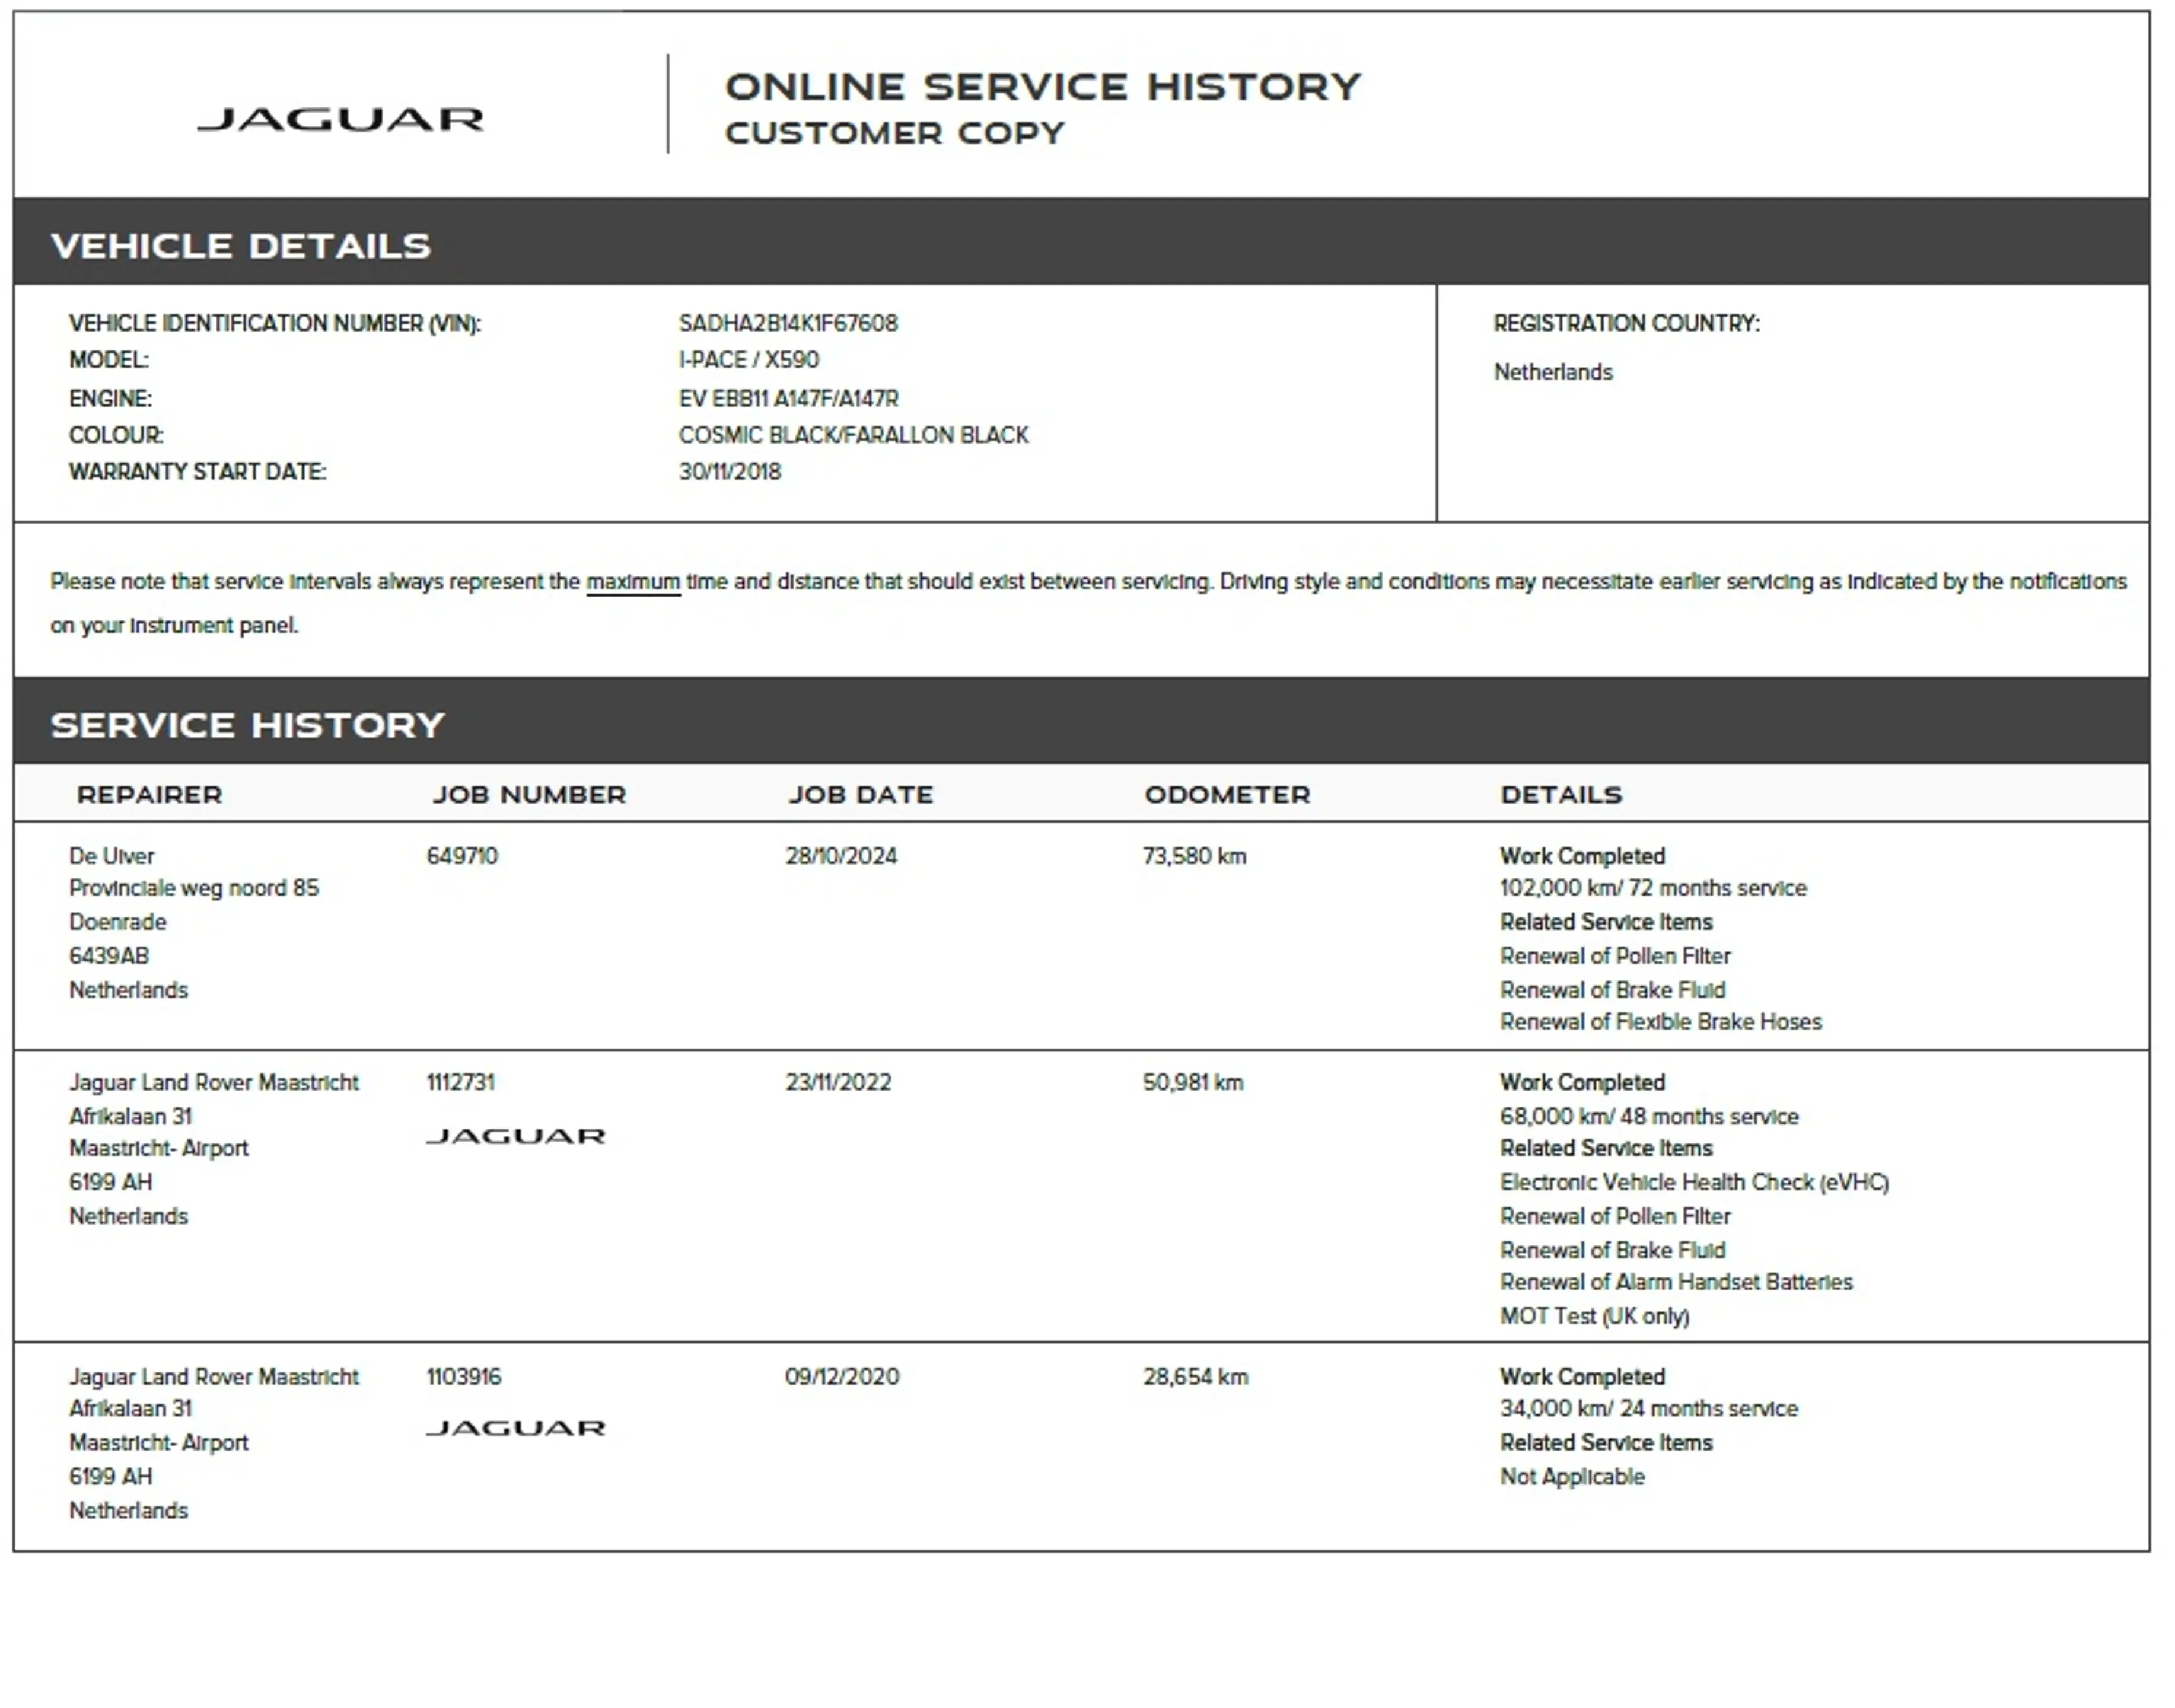Viewport: 2175px width, 1708px height.
Task: Click '34,000 km/ 24 months service'
Action: tap(1649, 1408)
